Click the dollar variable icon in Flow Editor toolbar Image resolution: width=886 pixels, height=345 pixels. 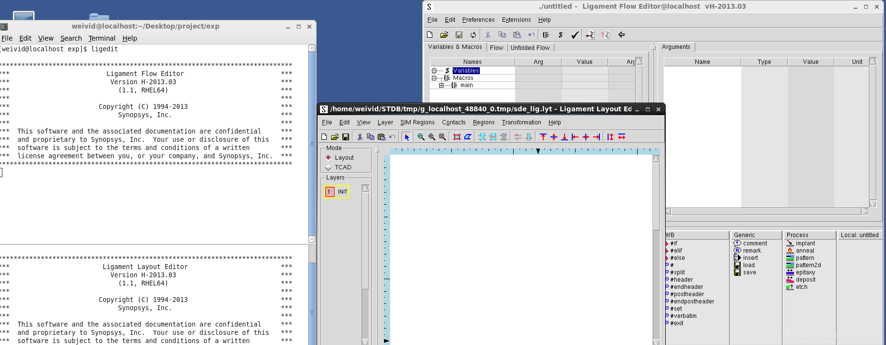560,35
